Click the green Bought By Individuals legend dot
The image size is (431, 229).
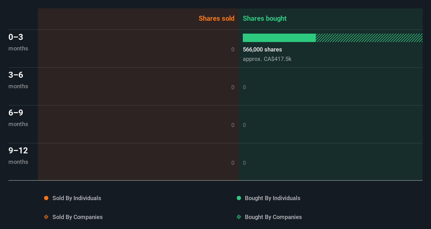239,198
